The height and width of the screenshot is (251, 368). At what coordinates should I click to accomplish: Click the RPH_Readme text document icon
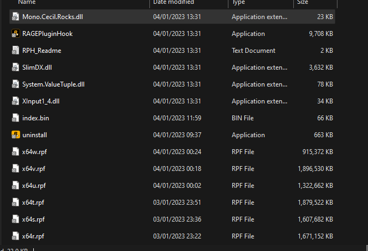[x=15, y=51]
